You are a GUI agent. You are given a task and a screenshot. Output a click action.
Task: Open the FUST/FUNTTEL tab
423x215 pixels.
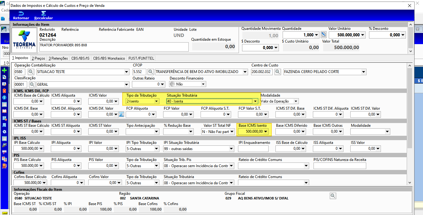coord(141,58)
